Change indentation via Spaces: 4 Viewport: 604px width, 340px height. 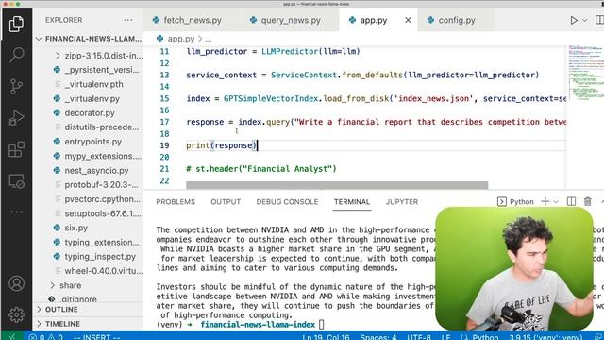(377, 337)
